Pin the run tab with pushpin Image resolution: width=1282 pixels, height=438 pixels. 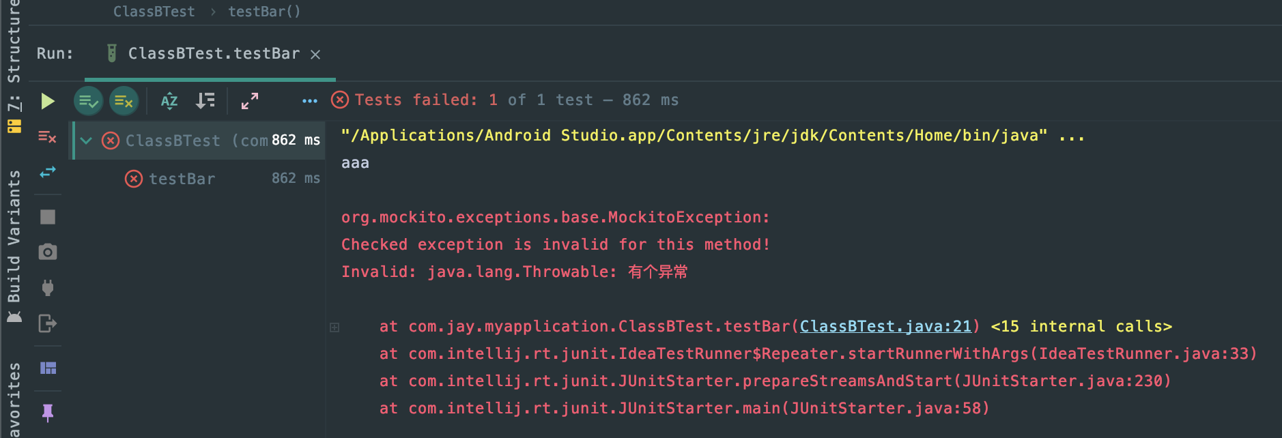point(47,412)
